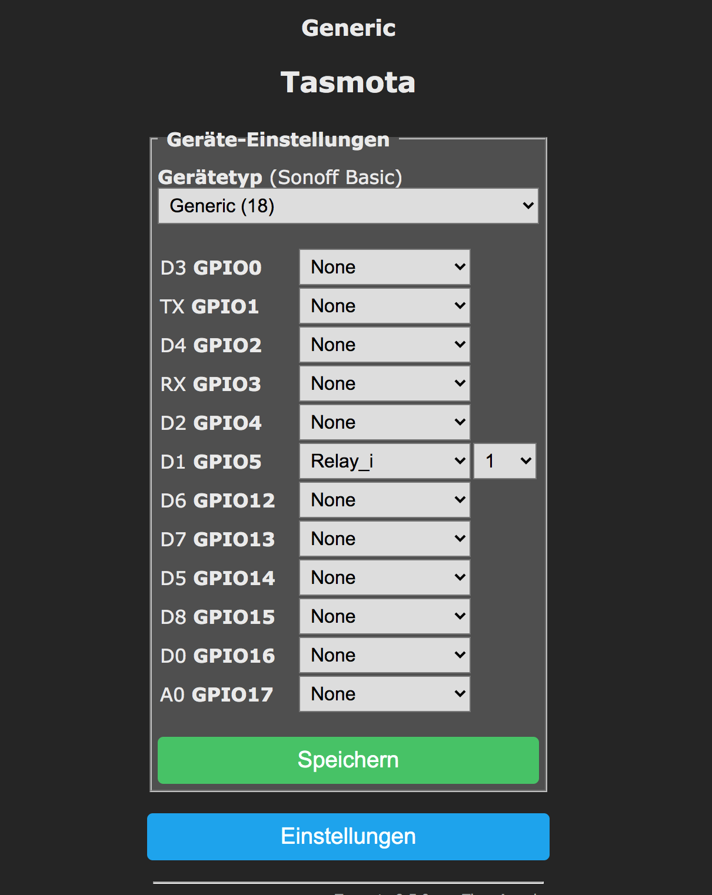The width and height of the screenshot is (712, 895).
Task: Expand the RX GPIO3 dropdown
Action: 384,383
